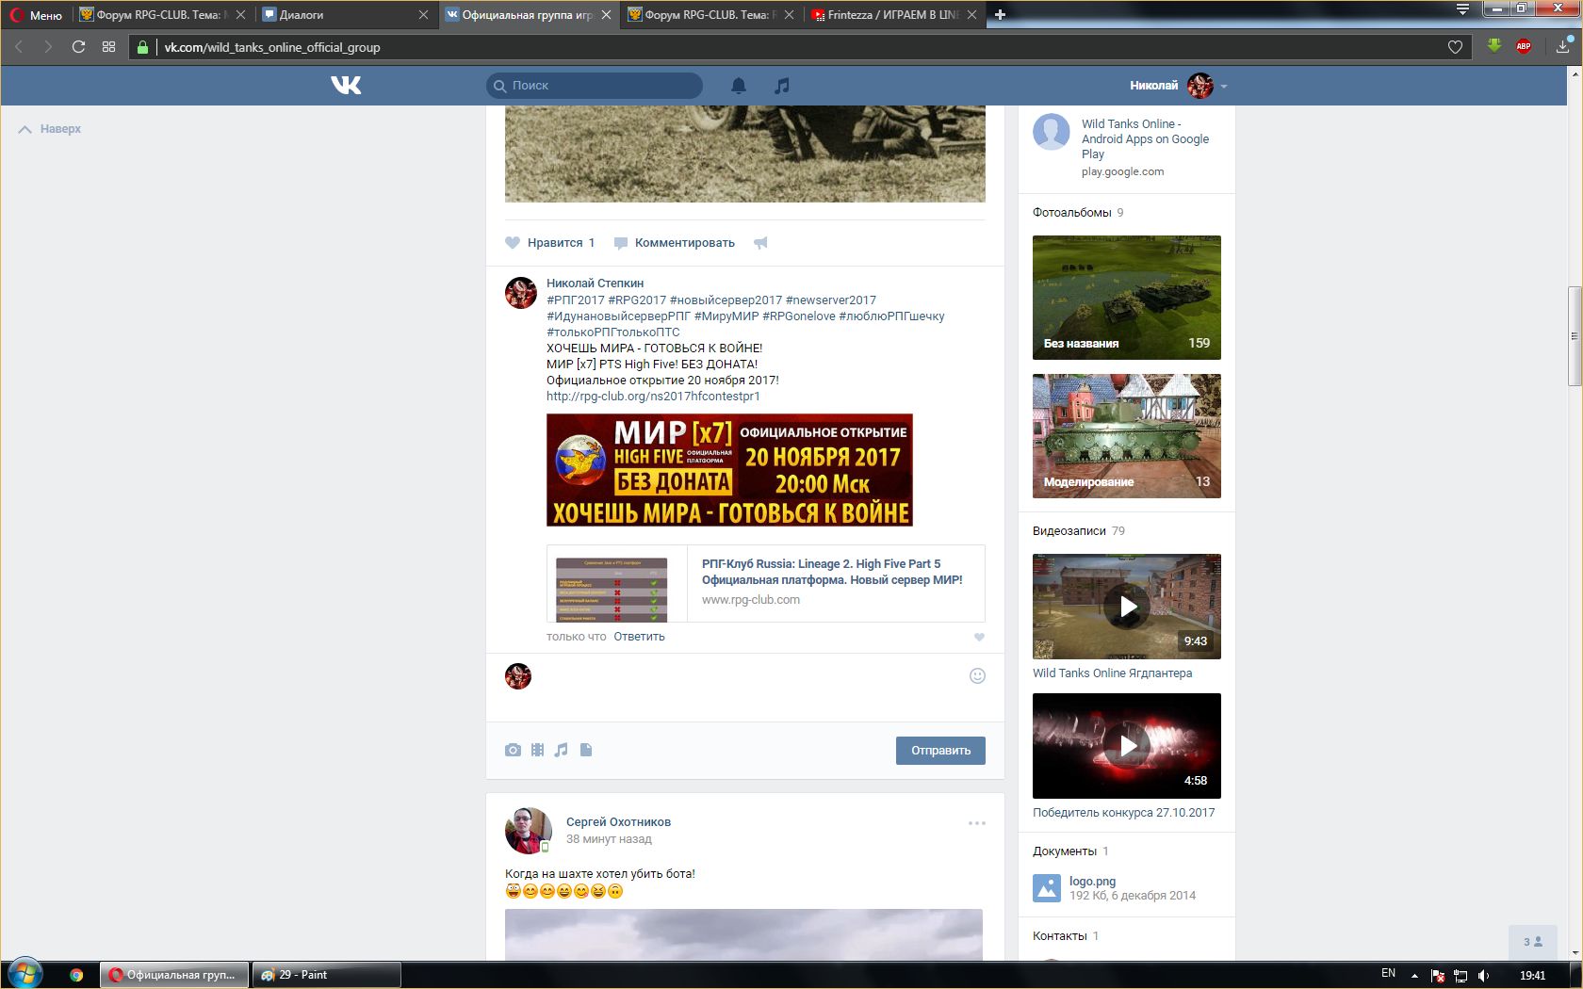Like the post with Нравится
Screen dimensions: 1583x989
550,243
